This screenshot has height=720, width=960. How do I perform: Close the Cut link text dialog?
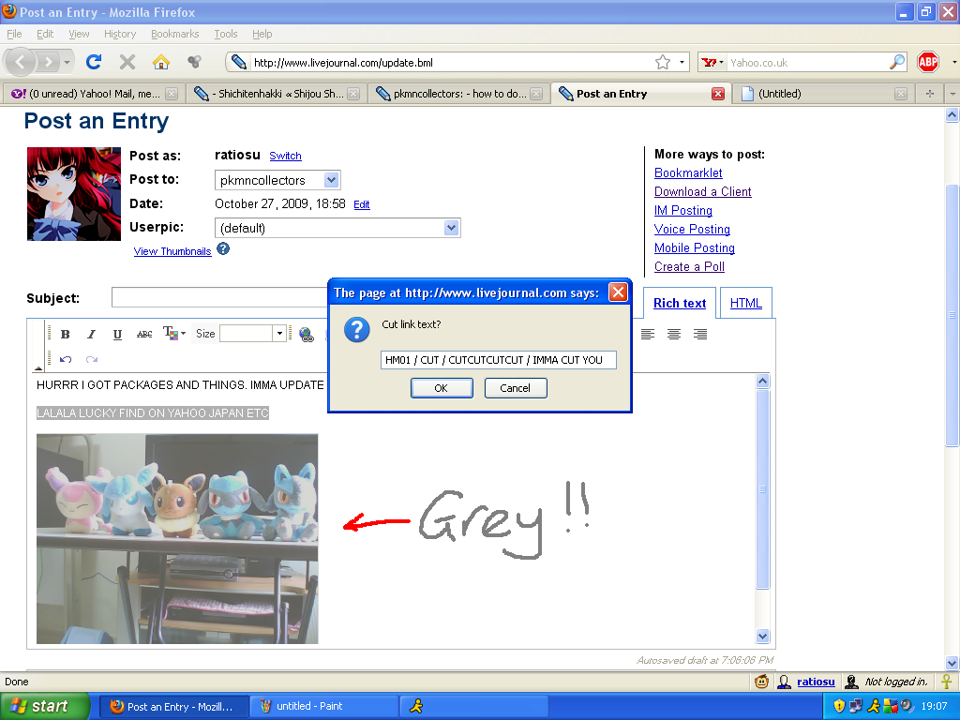tap(619, 292)
